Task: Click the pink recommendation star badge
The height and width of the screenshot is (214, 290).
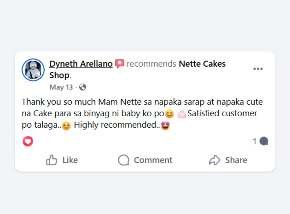Action: [x=119, y=64]
